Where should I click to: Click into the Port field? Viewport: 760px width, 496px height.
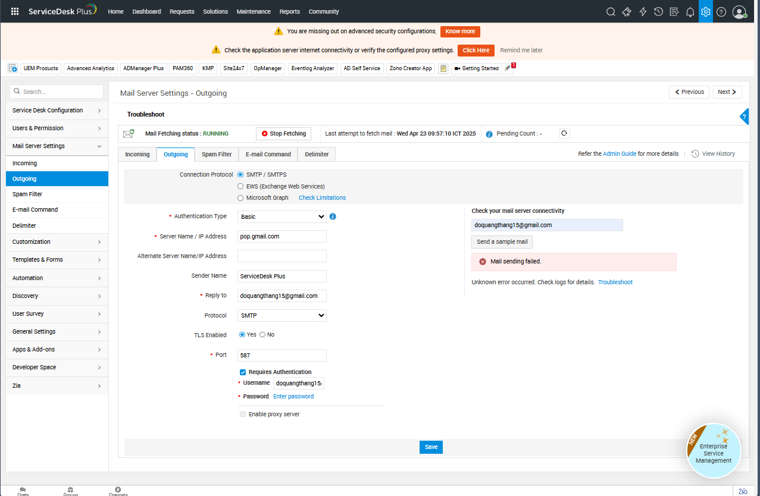point(282,355)
